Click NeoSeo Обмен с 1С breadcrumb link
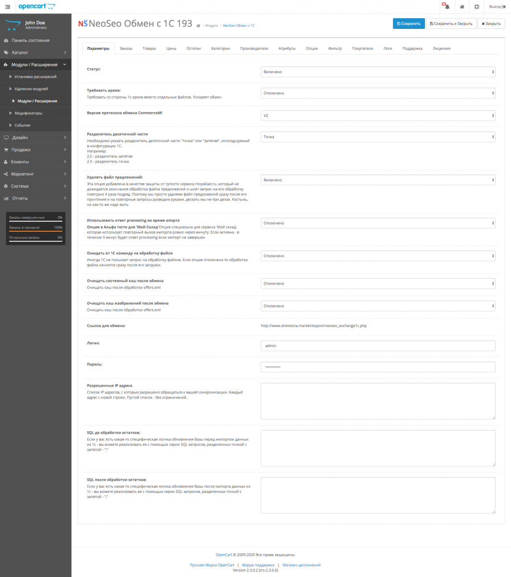This screenshot has height=577, width=511. (239, 25)
